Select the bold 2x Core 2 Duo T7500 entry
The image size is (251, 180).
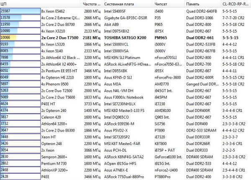pos(60,38)
